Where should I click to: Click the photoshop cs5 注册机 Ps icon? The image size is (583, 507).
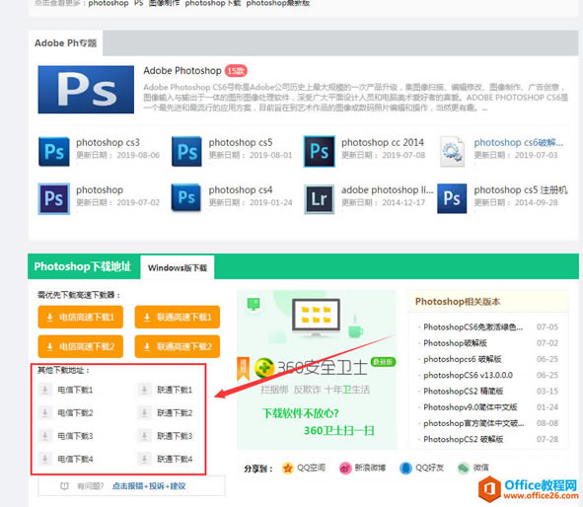pos(452,198)
